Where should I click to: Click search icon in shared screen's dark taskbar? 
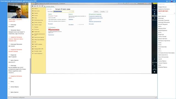coord(155,5)
